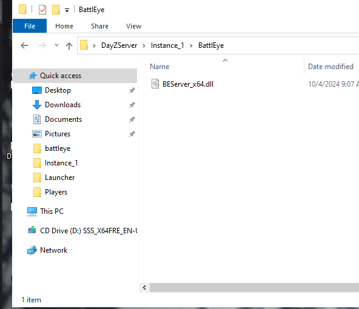Expand the chevron after Instance_1 breadcrumb
The image size is (359, 309).
pyautogui.click(x=191, y=45)
